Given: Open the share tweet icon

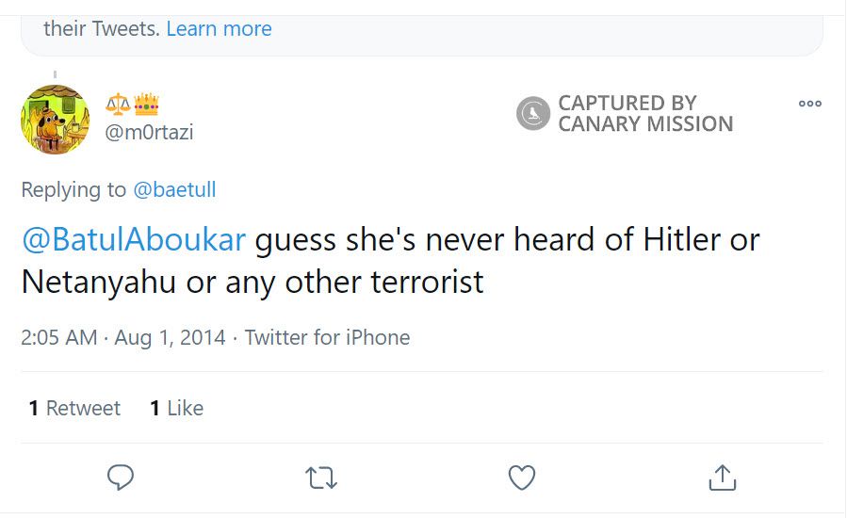Looking at the screenshot, I should [722, 478].
